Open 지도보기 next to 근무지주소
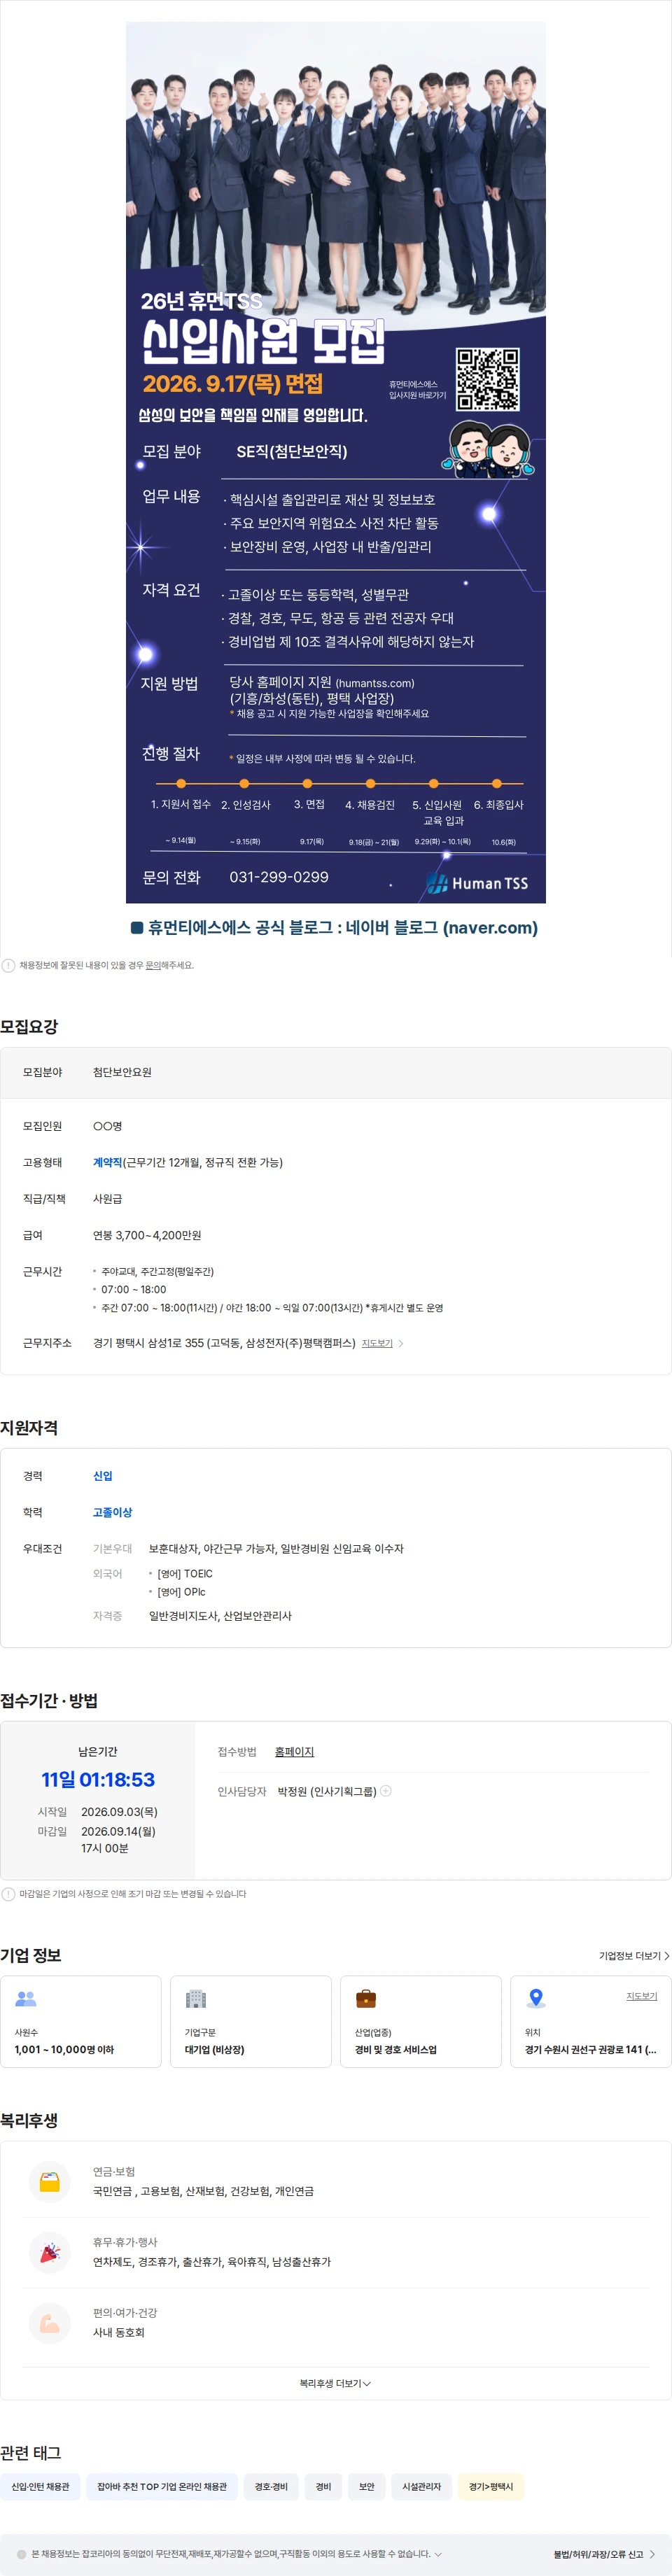Viewport: 672px width, 2576px height. (x=377, y=1343)
